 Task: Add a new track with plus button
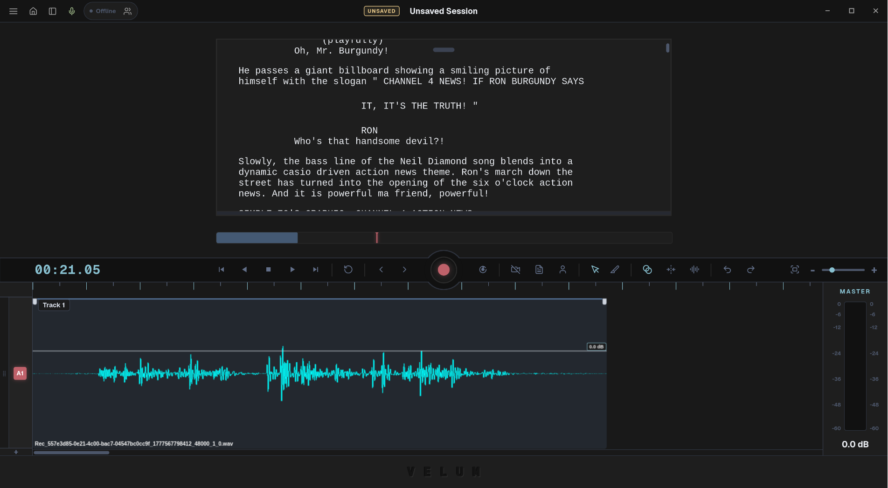16,452
